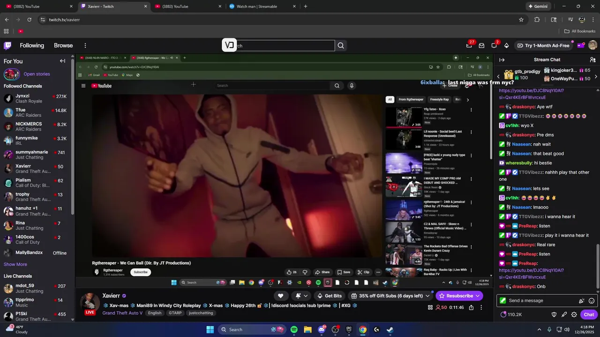Viewport: 600px width, 337px height.
Task: Open Chrome extensions puzzle icon
Action: point(537,20)
